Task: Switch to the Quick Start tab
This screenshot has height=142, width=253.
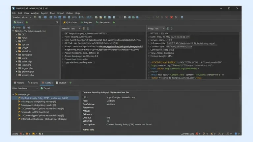Action: point(70,22)
